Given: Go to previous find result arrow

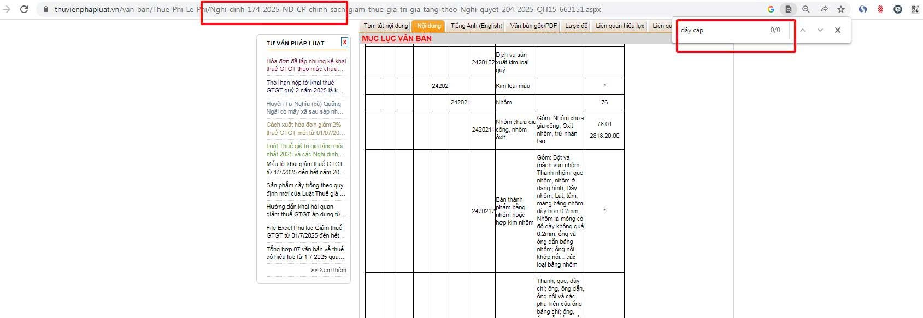Looking at the screenshot, I should point(803,30).
